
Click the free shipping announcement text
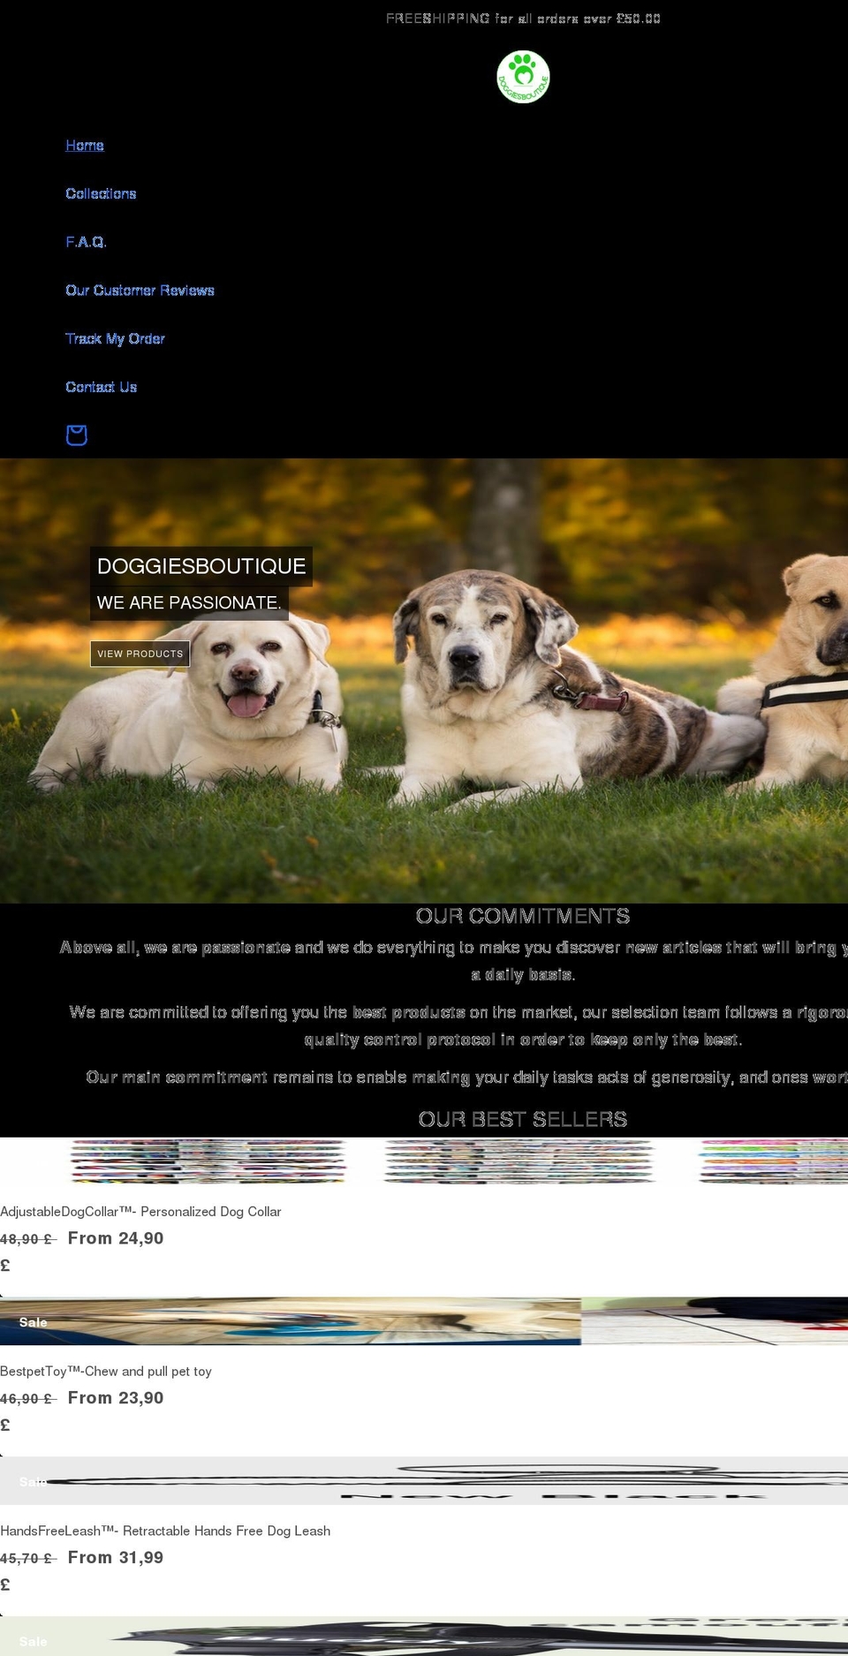point(523,19)
